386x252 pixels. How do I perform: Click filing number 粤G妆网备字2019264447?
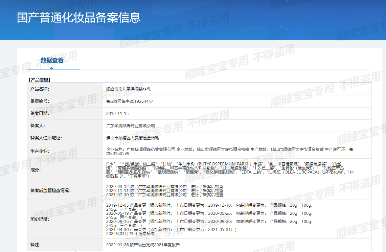tap(130, 101)
